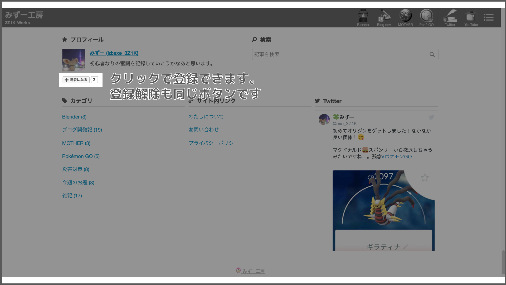Open the ブログ開発記 (19) category
Screen dimensions: 506x285
click(82, 130)
